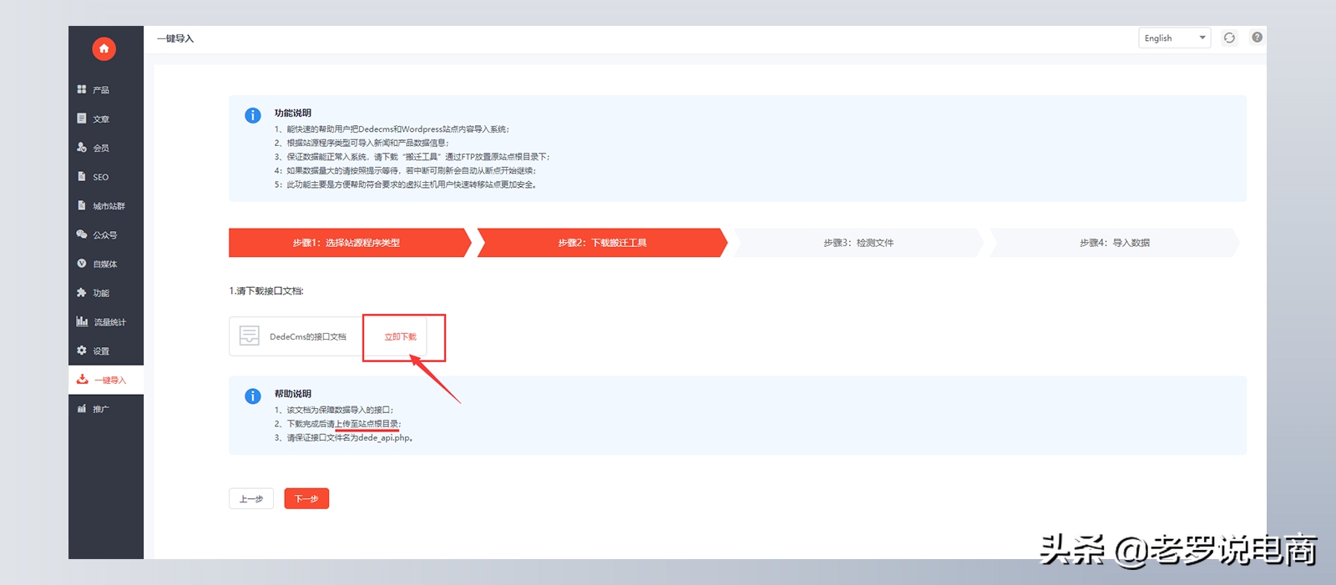Select the 一键导入 one-click import menu item
The width and height of the screenshot is (1336, 585).
[106, 380]
